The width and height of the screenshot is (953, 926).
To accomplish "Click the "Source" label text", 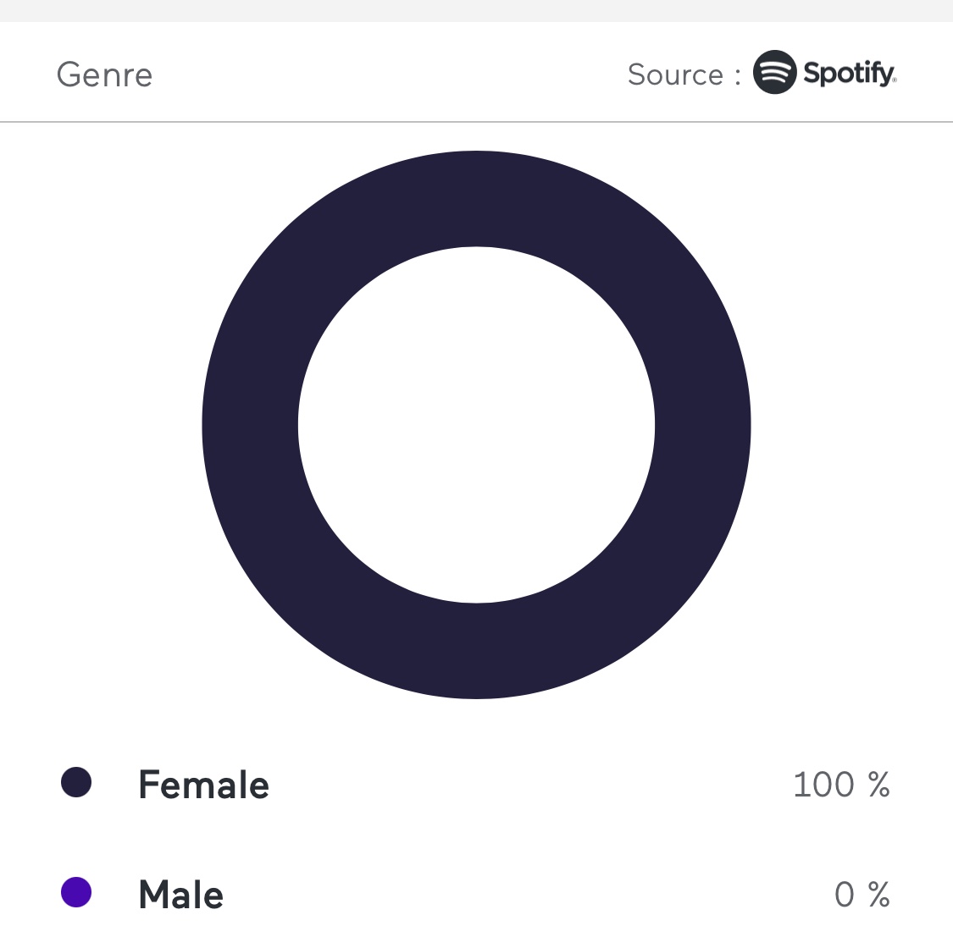I will pyautogui.click(x=675, y=74).
